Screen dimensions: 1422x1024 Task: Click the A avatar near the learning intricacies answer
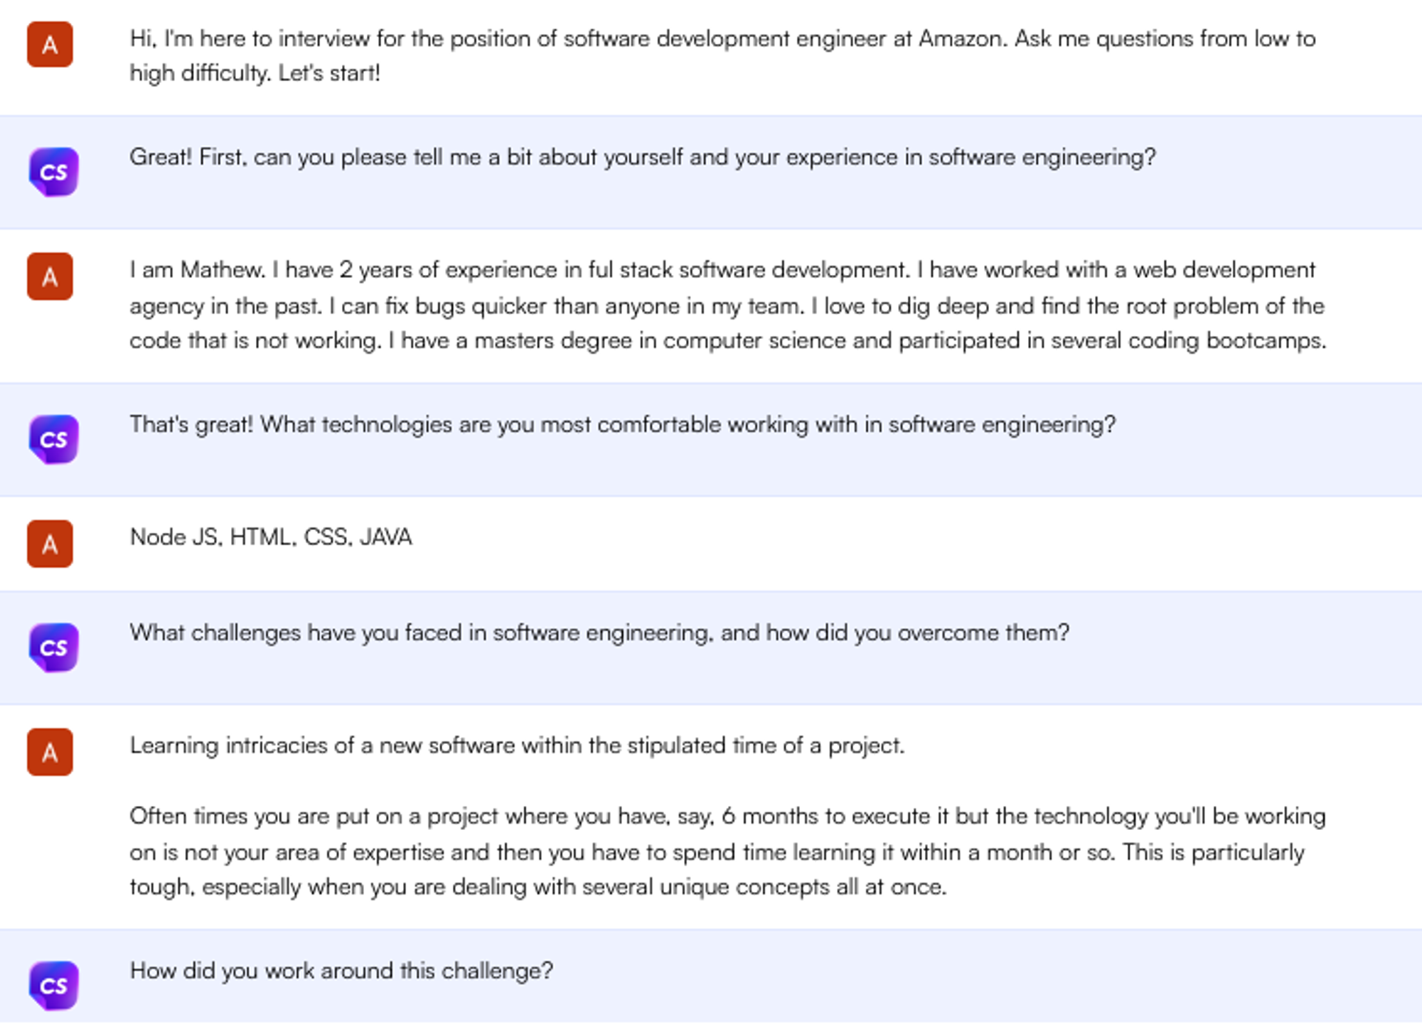coord(49,753)
